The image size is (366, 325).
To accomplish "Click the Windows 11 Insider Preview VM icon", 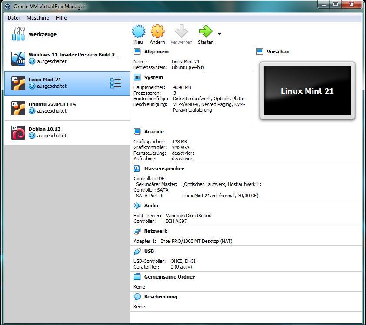I will pos(18,59).
